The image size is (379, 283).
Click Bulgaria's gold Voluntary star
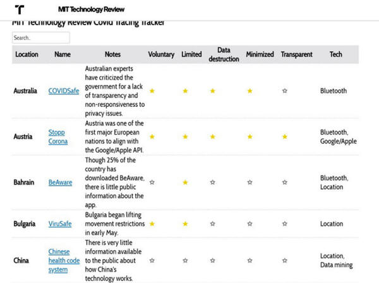[x=152, y=224]
